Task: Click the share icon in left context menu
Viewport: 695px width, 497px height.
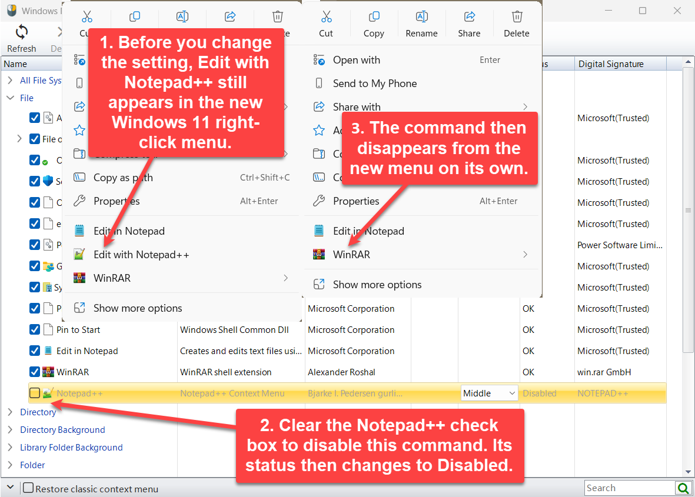Action: coord(230,17)
